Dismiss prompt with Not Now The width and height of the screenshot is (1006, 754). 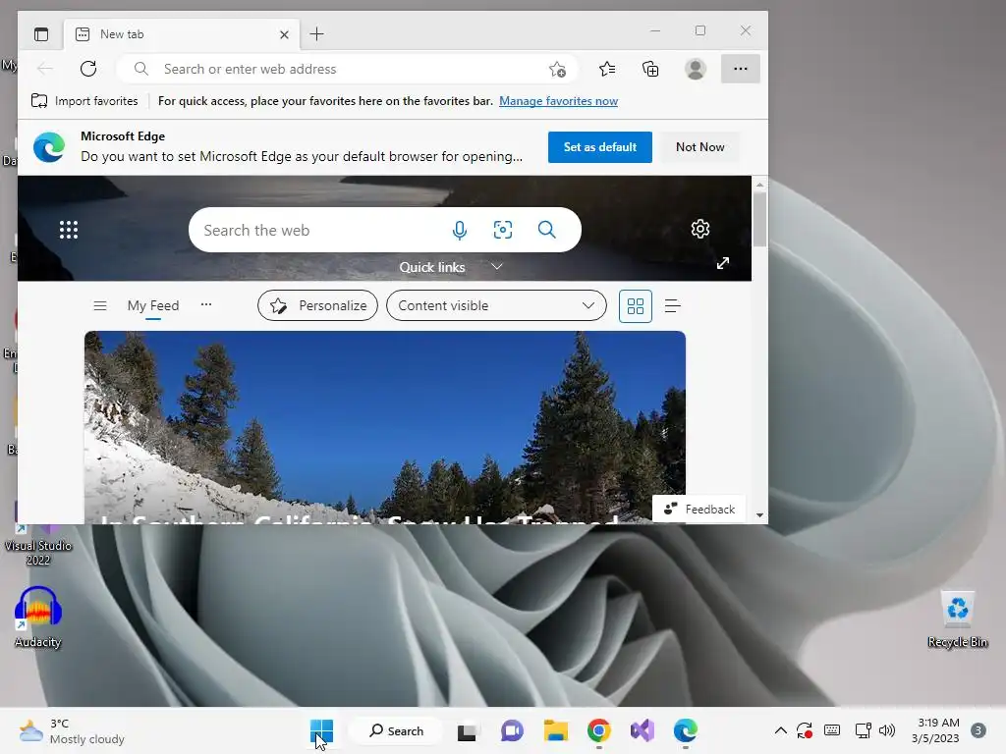tap(699, 147)
